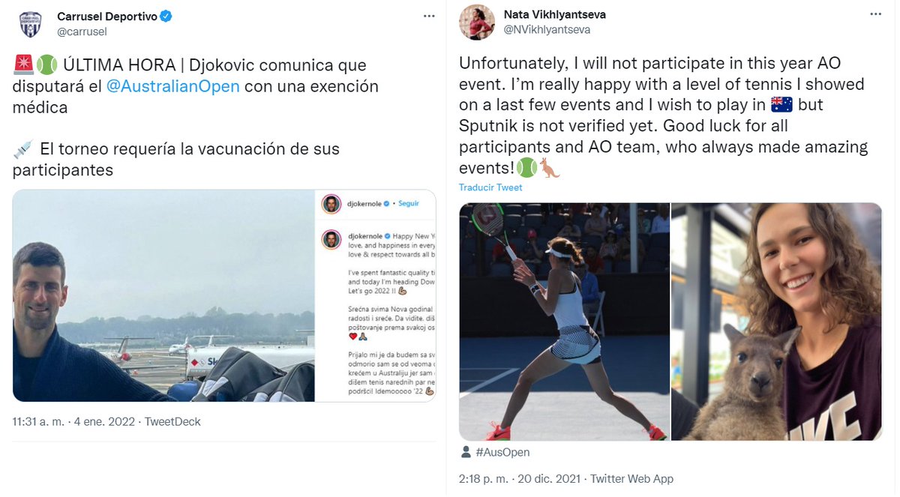This screenshot has width=900, height=497.
Task: Open the @AustralianOpen mention link
Action: click(x=173, y=86)
